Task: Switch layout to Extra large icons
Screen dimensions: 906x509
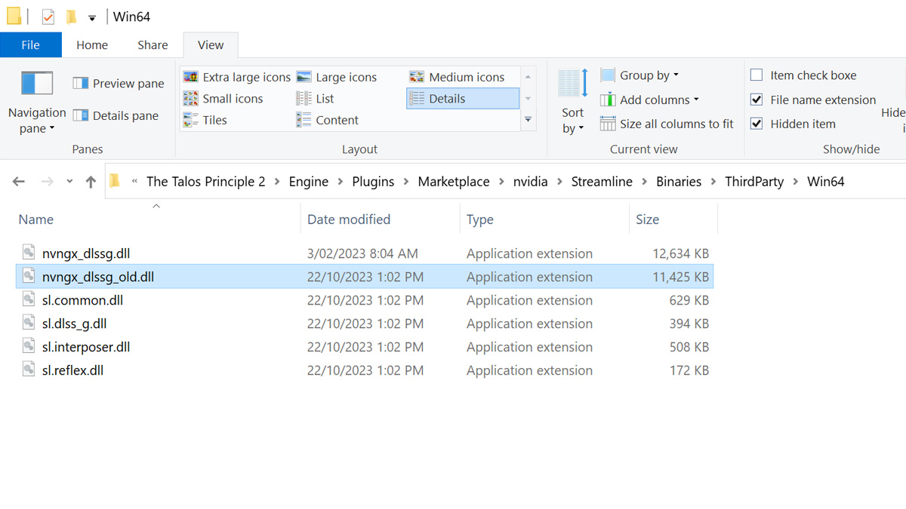Action: [x=237, y=77]
